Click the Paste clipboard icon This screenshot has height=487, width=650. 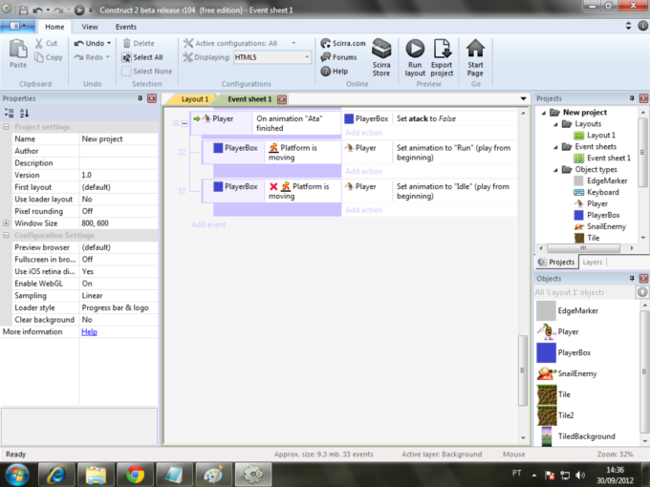[18, 53]
